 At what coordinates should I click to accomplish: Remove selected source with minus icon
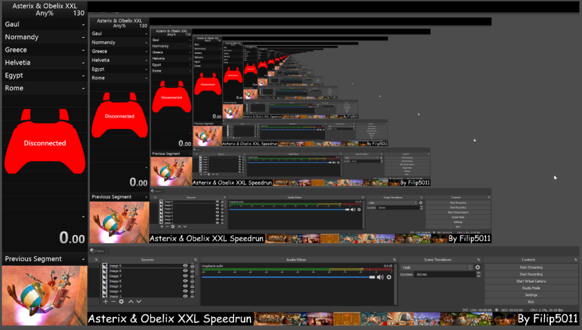pyautogui.click(x=113, y=302)
